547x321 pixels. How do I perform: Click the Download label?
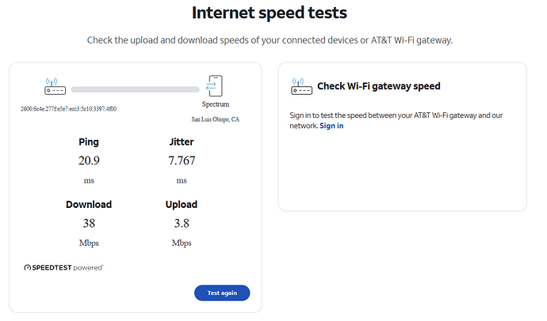click(x=89, y=204)
